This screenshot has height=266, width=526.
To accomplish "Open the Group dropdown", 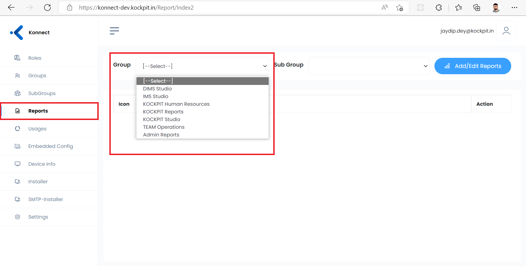I will pyautogui.click(x=202, y=66).
